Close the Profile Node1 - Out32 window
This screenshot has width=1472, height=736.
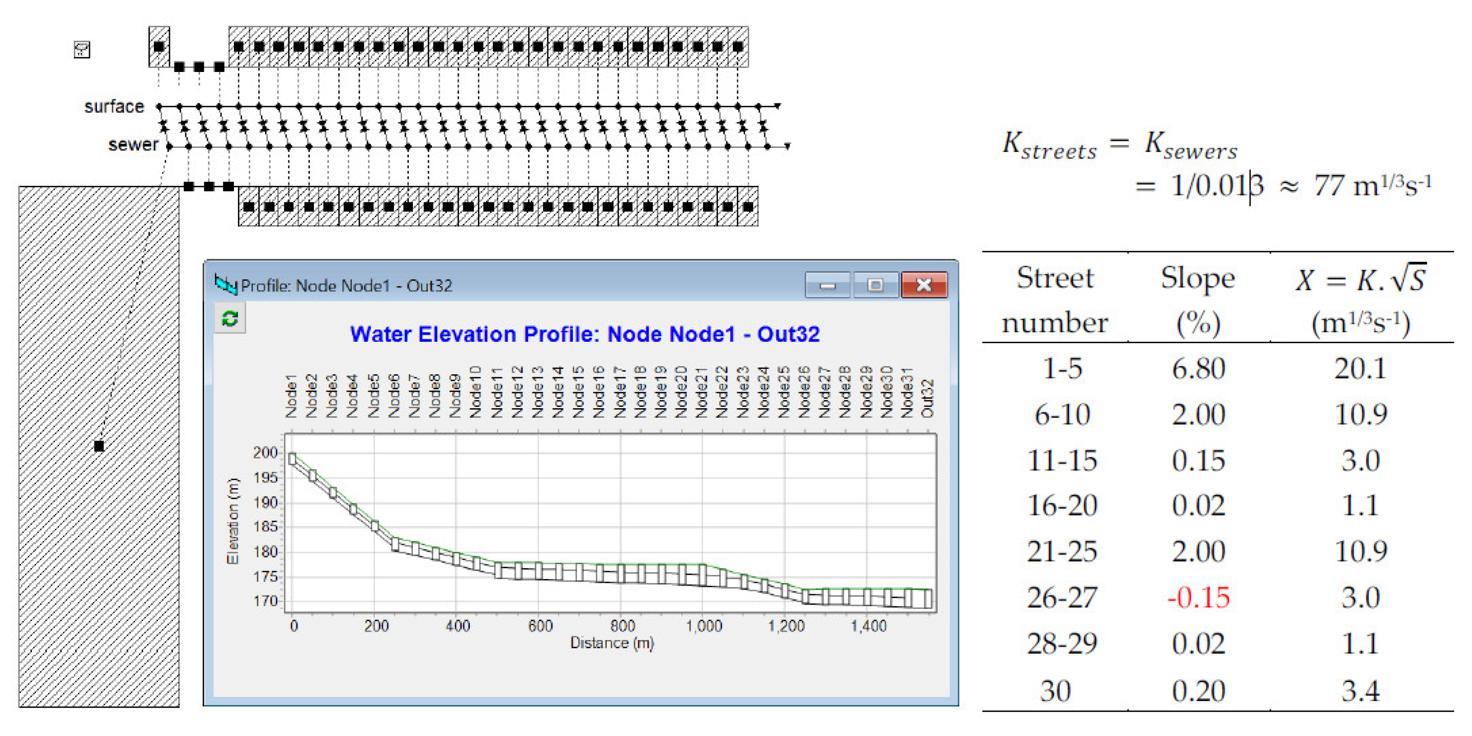923,285
